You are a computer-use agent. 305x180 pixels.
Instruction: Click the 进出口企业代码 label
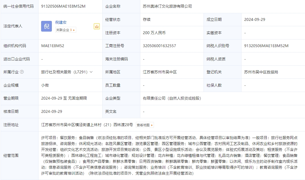[16, 59]
